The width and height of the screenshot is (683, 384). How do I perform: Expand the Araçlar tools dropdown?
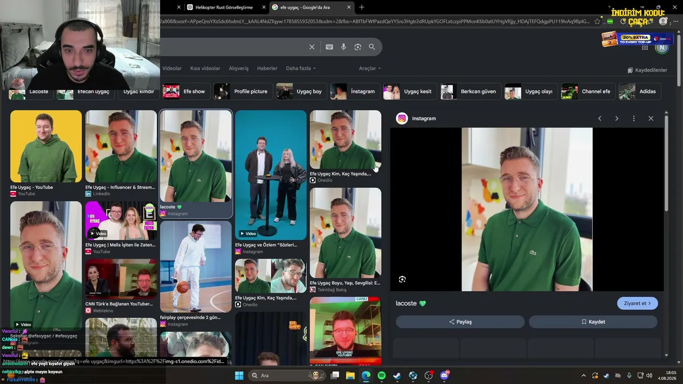[370, 68]
